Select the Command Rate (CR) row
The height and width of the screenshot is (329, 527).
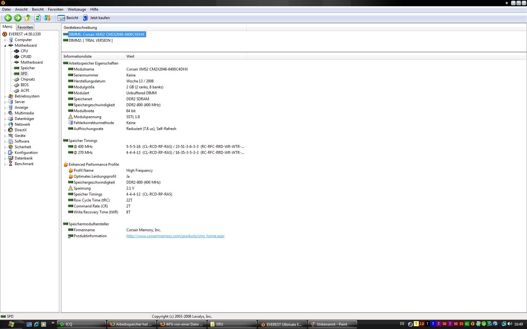154,206
